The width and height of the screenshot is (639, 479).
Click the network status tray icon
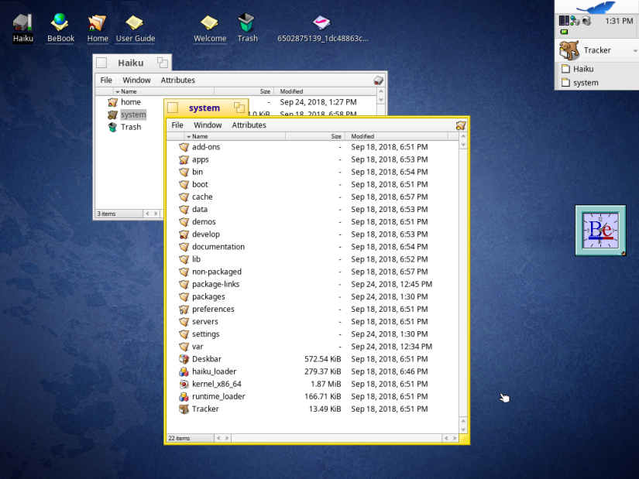575,21
